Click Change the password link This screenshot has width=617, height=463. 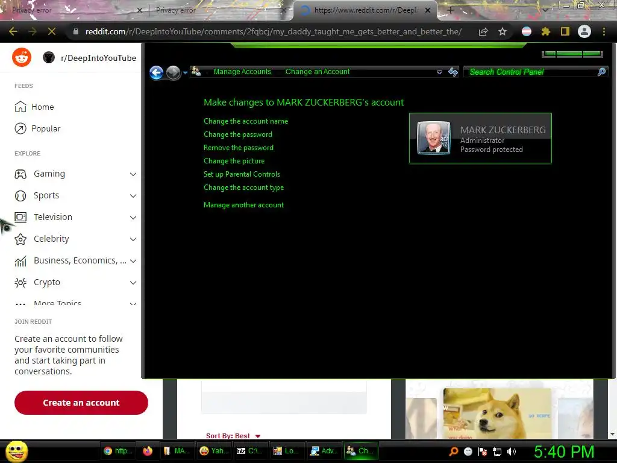pyautogui.click(x=237, y=134)
